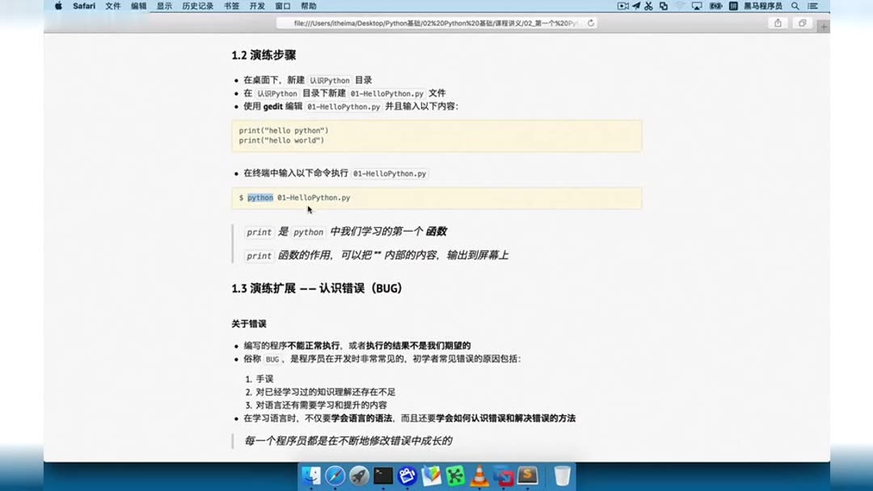873x491 pixels.
Task: Click the AirPlay icon in the menu bar
Action: coord(697,6)
